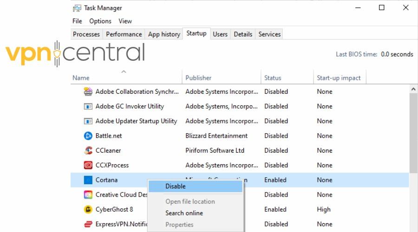Select the Battle.net row name
This screenshot has height=232, width=418.
[109, 136]
